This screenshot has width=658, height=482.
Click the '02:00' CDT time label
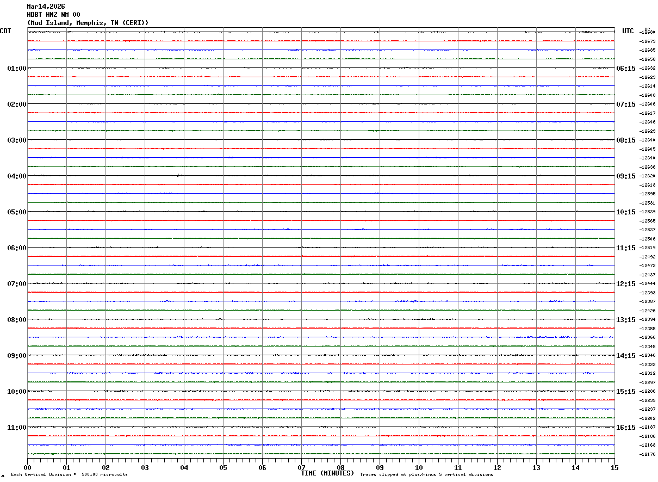tap(17, 104)
